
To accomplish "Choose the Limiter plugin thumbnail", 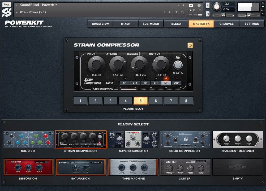I will (x=185, y=167).
